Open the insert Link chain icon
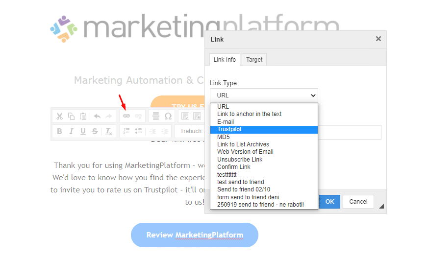Screen dimensions: 429x259 (x=126, y=116)
